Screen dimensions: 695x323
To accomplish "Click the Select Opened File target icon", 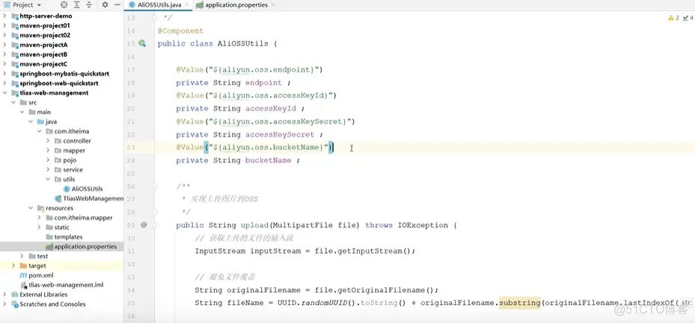I will (64, 5).
